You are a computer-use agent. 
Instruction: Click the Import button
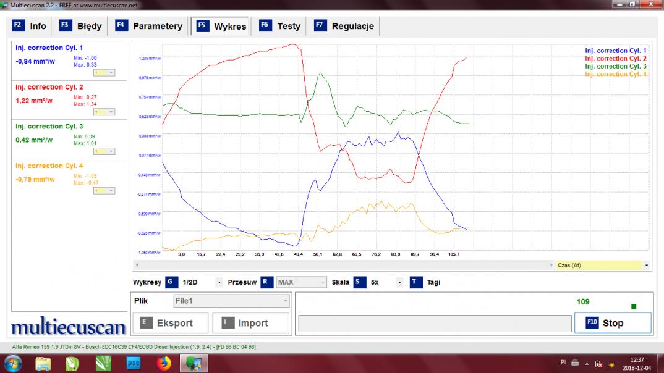[x=250, y=323]
